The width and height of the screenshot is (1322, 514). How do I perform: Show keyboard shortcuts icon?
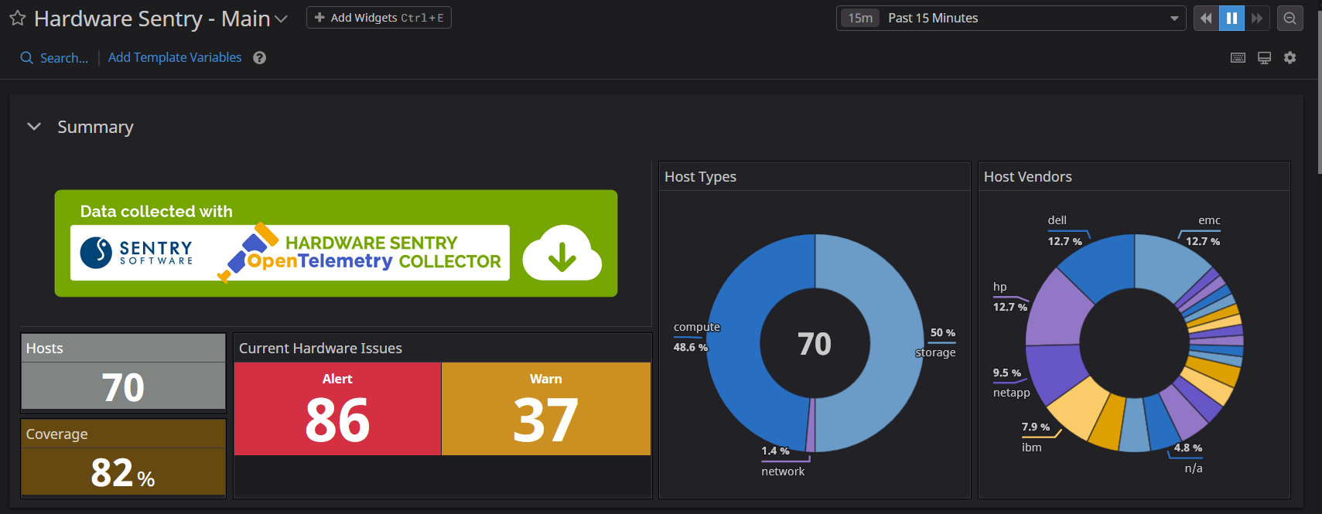point(1238,58)
